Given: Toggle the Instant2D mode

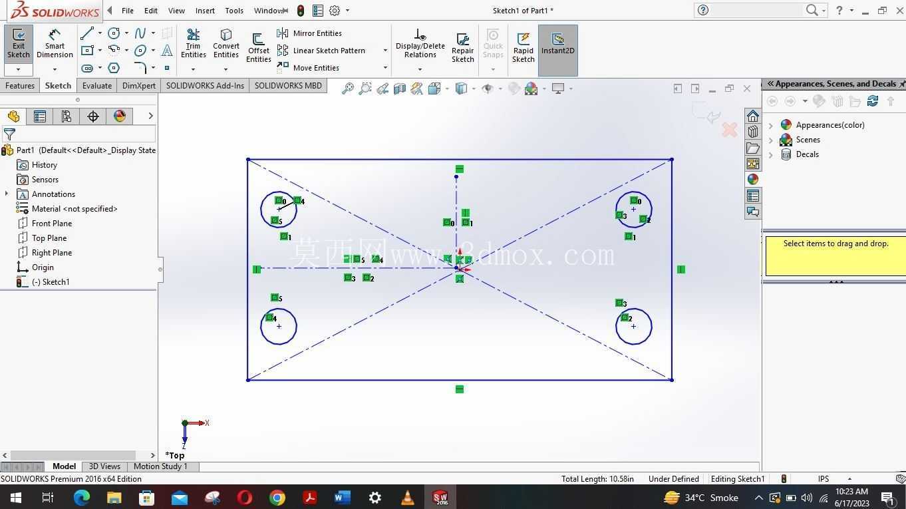Looking at the screenshot, I should coord(557,50).
